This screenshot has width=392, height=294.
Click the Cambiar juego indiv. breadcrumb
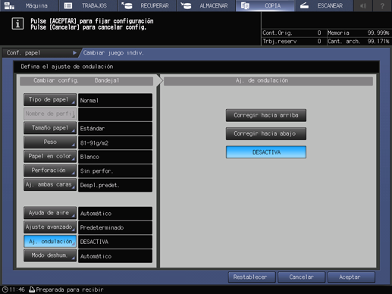tap(114, 53)
